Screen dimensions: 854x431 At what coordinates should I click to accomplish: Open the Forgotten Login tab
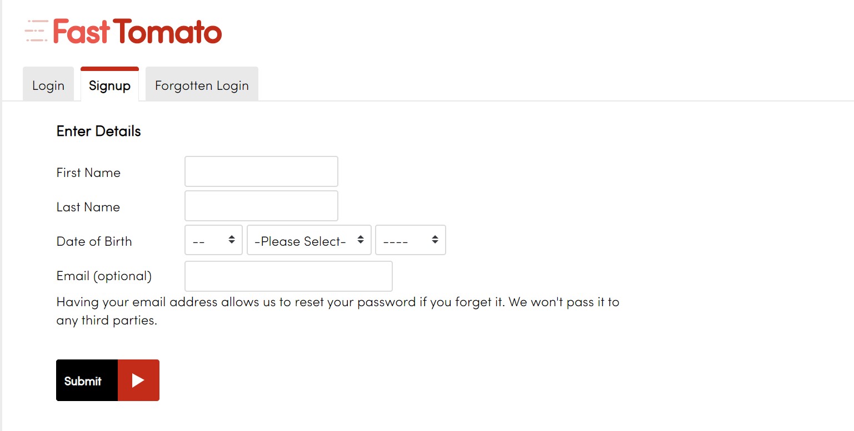coord(202,85)
